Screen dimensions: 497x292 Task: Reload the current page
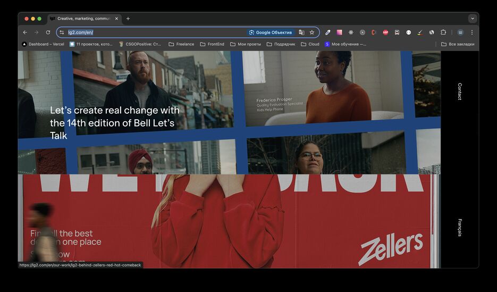(48, 32)
